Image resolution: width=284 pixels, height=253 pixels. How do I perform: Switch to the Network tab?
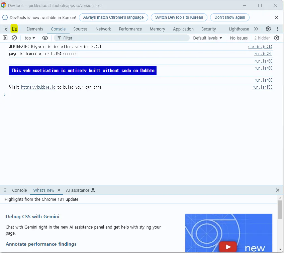103,29
